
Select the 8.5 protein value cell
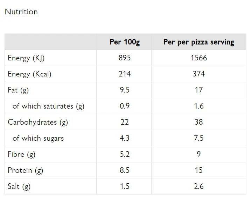(x=125, y=170)
